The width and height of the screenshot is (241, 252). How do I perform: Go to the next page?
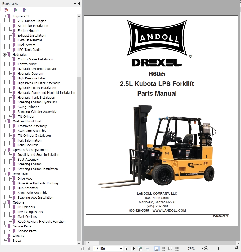126,249
